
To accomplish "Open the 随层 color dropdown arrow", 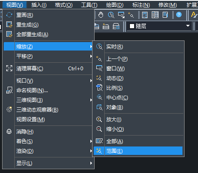I will coord(188,26).
